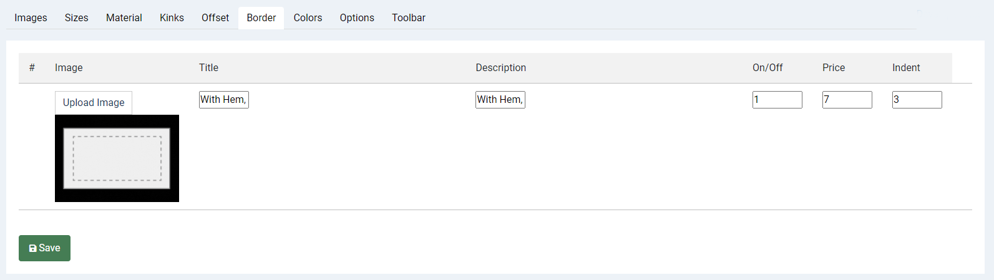Switch to the Sizes tab
This screenshot has height=280, width=994.
click(x=76, y=17)
